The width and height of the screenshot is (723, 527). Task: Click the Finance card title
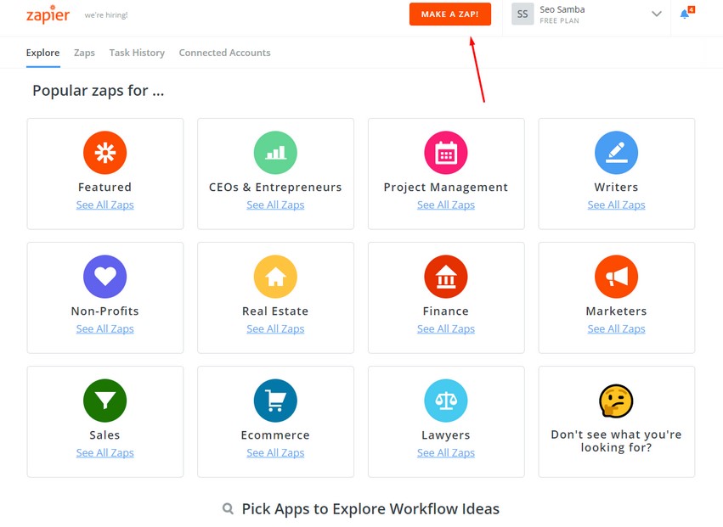click(x=446, y=311)
